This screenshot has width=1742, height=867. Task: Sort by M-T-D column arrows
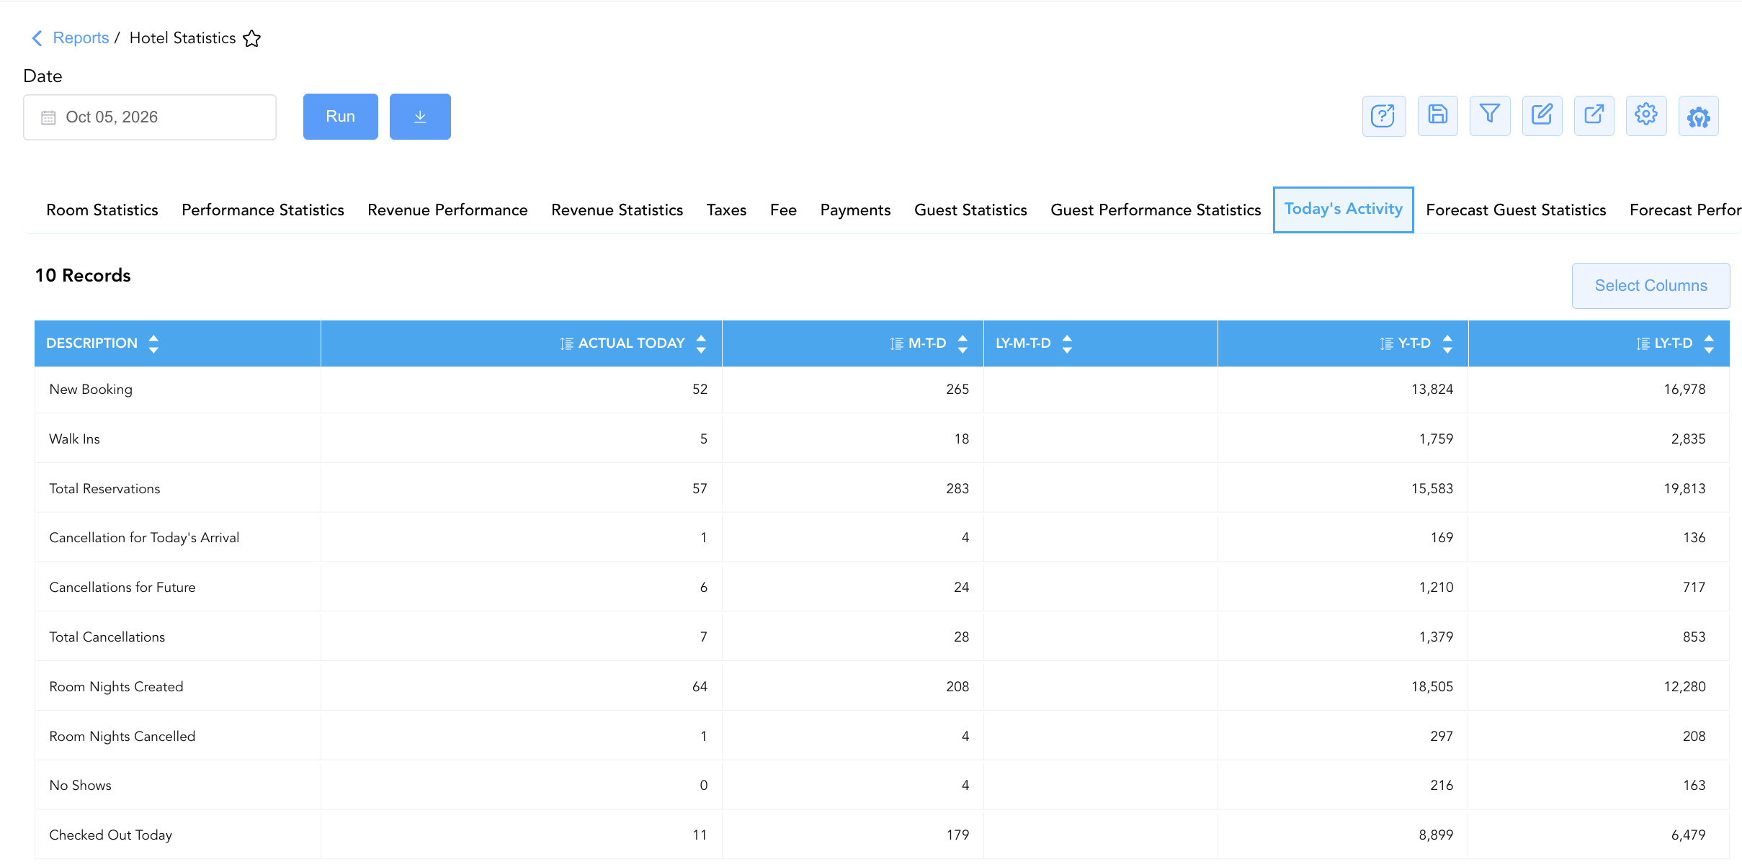(x=962, y=343)
